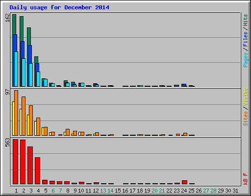Click the day 2 red KB bar

(x=23, y=162)
